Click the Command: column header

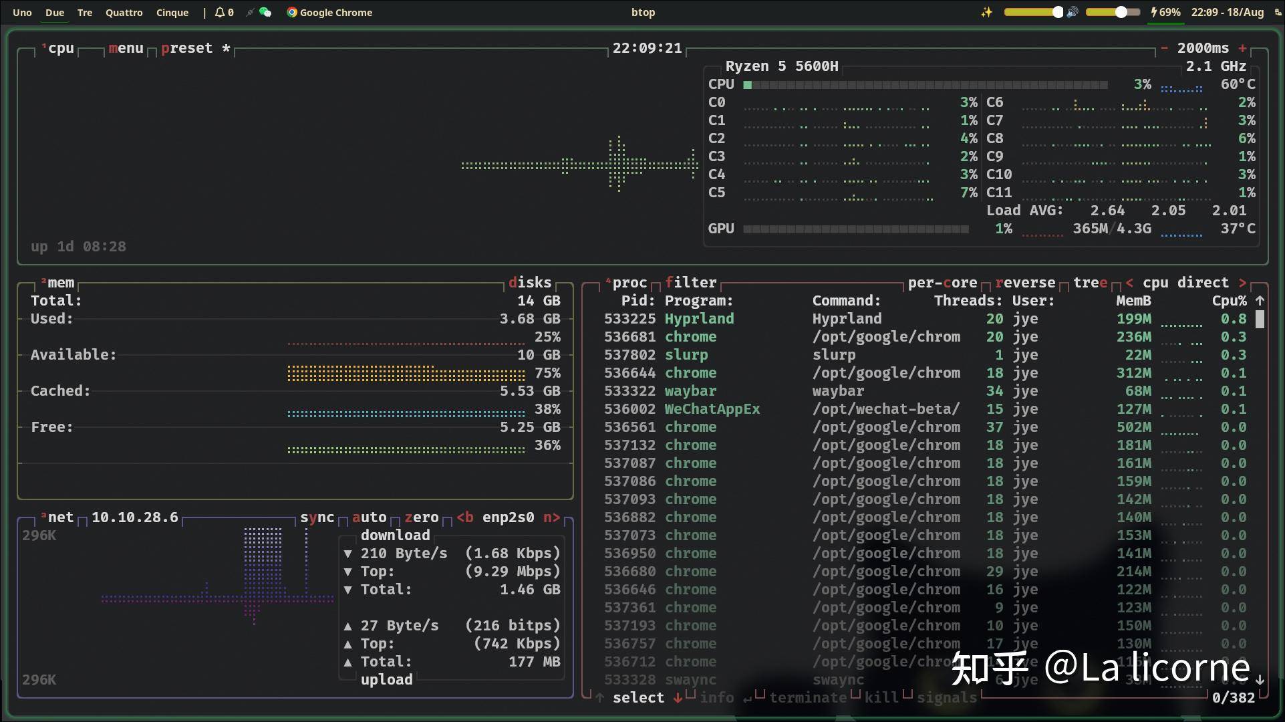point(847,301)
